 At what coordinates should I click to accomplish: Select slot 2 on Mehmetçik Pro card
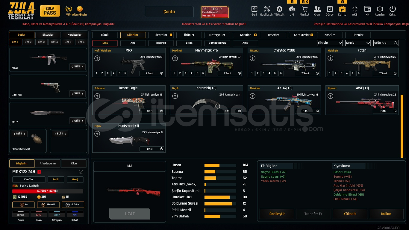[180, 73]
